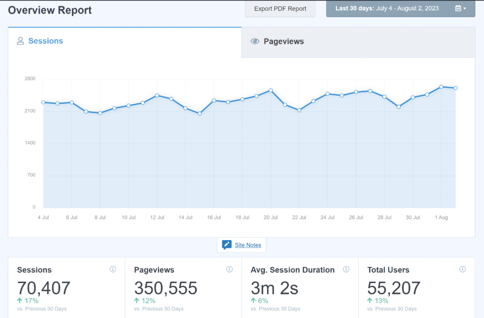Image resolution: width=484 pixels, height=318 pixels.
Task: Click the pencil icon next to Site Notes
Action: (227, 245)
